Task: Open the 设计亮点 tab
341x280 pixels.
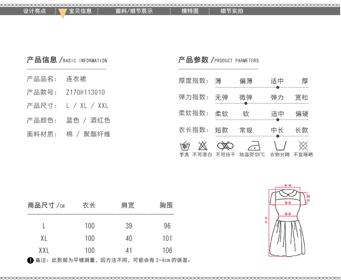Action: [35, 11]
